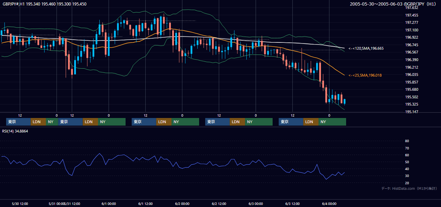Click the LDN session box for 6/3

311,122
